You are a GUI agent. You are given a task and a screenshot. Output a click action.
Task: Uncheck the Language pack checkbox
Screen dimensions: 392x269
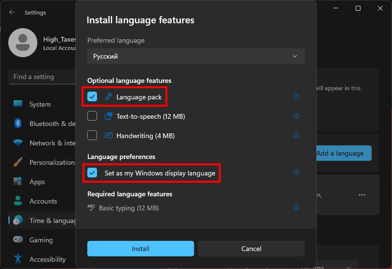pos(92,97)
